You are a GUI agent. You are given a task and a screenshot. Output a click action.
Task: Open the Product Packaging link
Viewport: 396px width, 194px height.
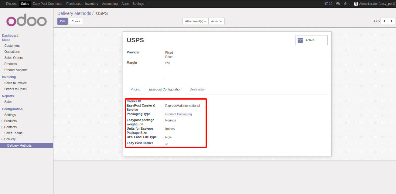(179, 114)
